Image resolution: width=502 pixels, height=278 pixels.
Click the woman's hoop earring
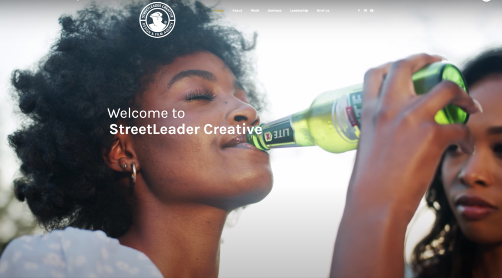point(133,173)
